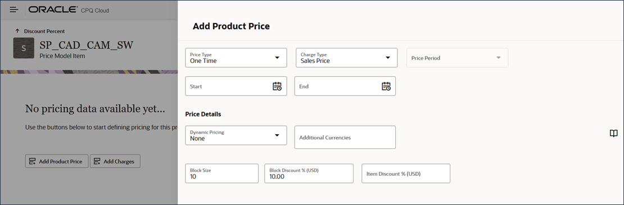Expand the Charge Type dropdown

click(x=347, y=58)
